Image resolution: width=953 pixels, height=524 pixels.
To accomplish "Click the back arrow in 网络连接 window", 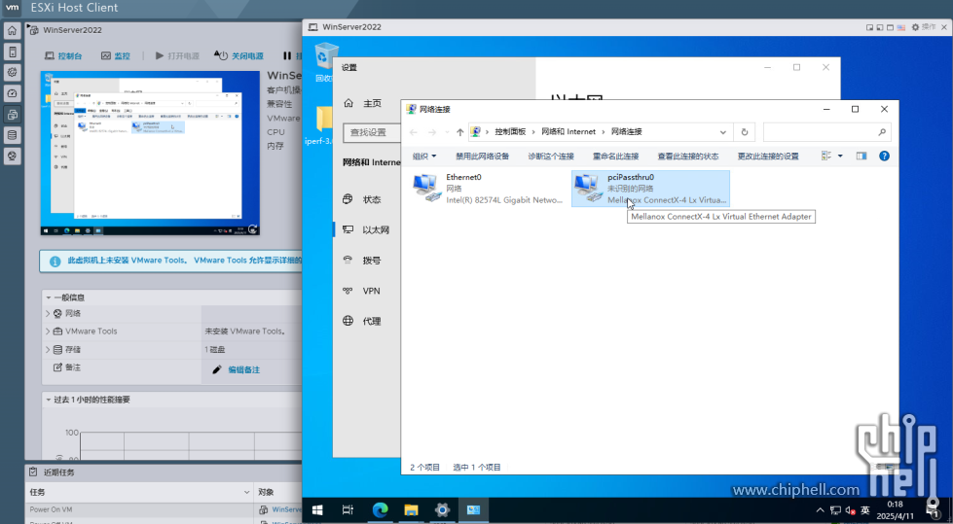I will [x=414, y=132].
